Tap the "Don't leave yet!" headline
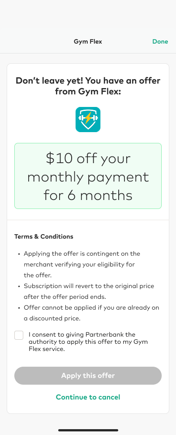Viewport: 176px width, 435px height. pyautogui.click(x=88, y=86)
